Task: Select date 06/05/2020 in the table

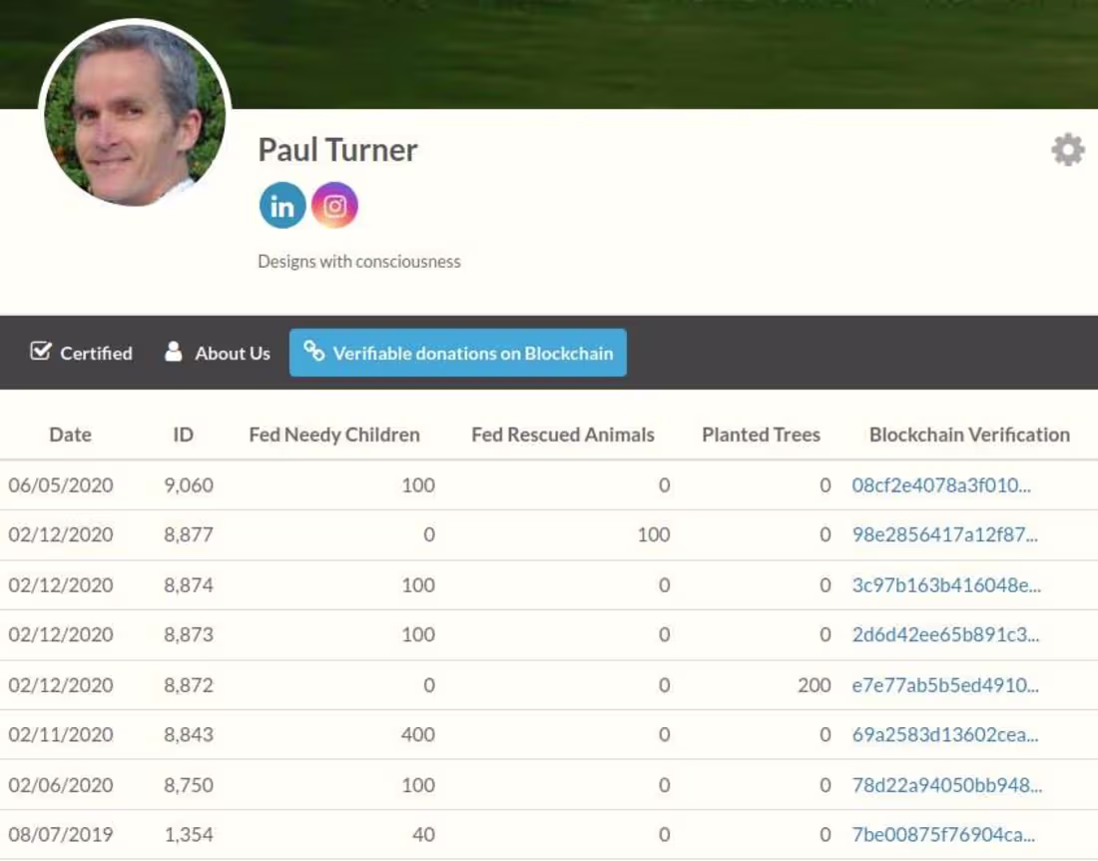Action: (60, 484)
